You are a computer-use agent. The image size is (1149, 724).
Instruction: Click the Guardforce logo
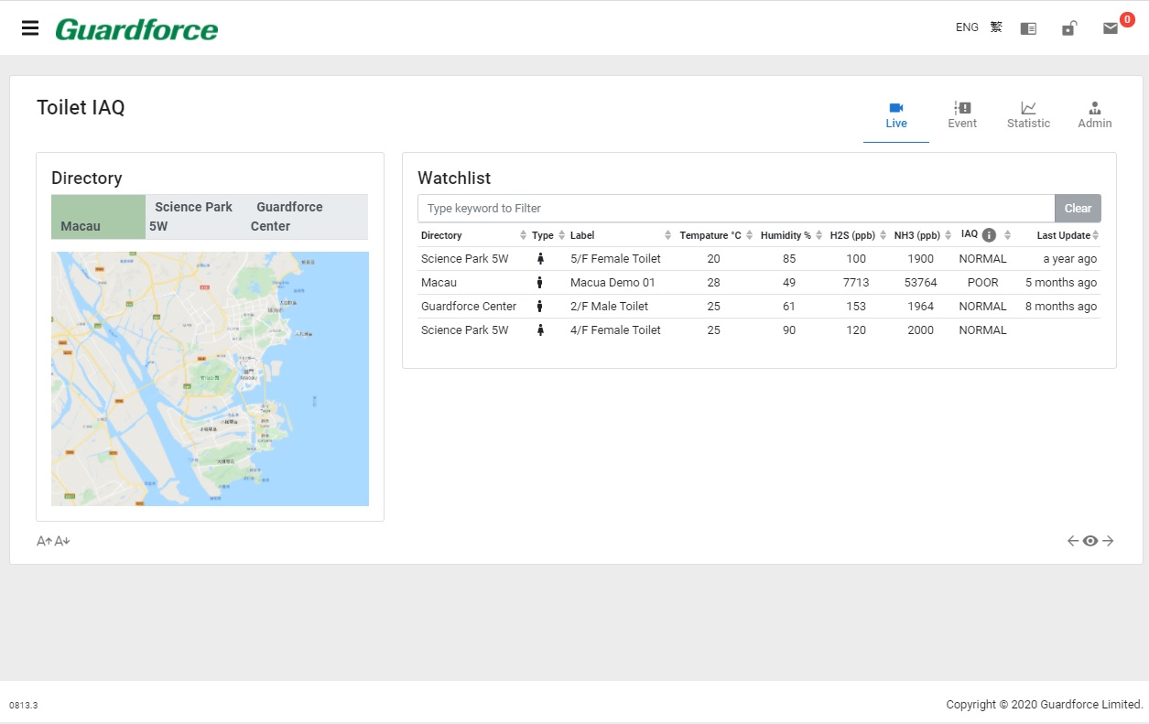(136, 29)
